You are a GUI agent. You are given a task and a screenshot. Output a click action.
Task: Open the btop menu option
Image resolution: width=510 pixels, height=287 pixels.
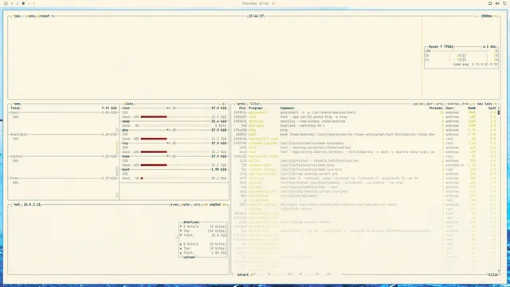point(31,16)
